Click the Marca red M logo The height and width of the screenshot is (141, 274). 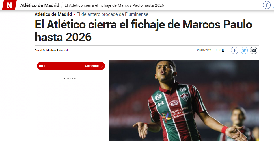(9, 5)
